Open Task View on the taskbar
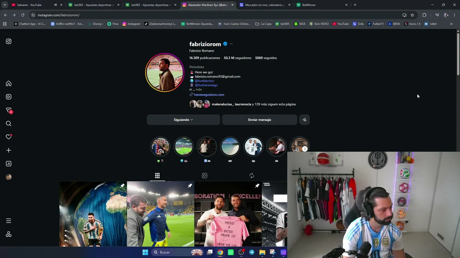 [x=210, y=252]
